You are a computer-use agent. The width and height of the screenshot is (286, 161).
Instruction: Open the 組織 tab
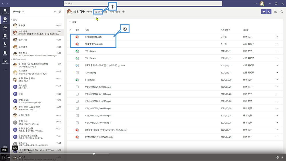[x=106, y=12]
